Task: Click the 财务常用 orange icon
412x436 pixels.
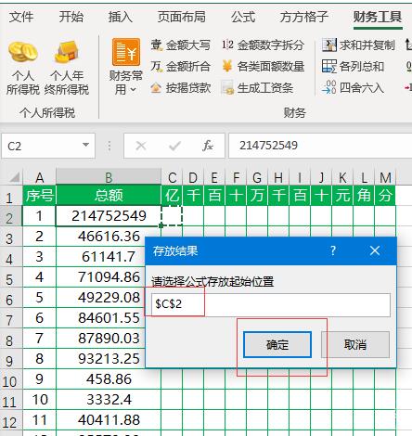Action: pyautogui.click(x=126, y=52)
